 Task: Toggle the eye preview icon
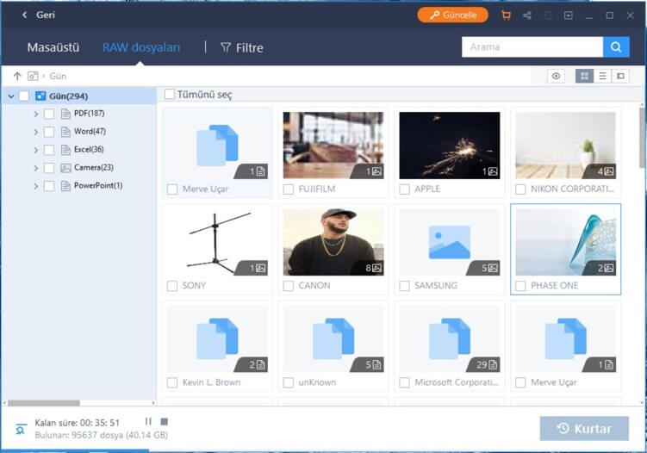pyautogui.click(x=557, y=77)
